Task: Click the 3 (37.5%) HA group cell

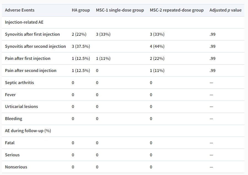Action: pyautogui.click(x=81, y=46)
